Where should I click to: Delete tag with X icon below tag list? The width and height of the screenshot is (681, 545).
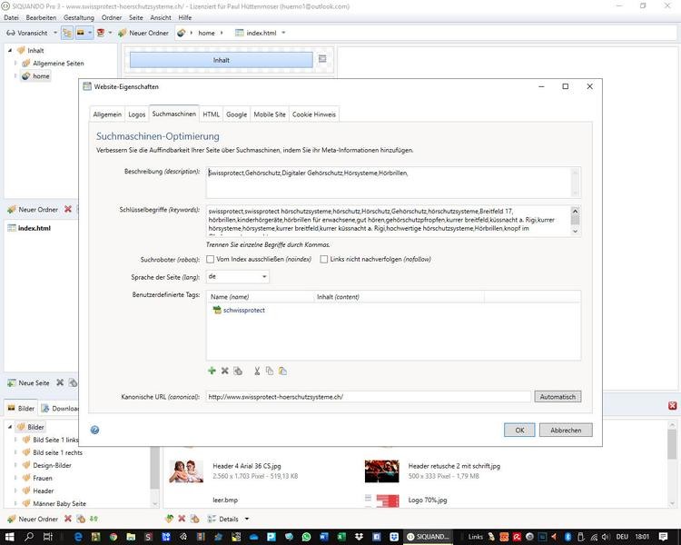pos(224,371)
